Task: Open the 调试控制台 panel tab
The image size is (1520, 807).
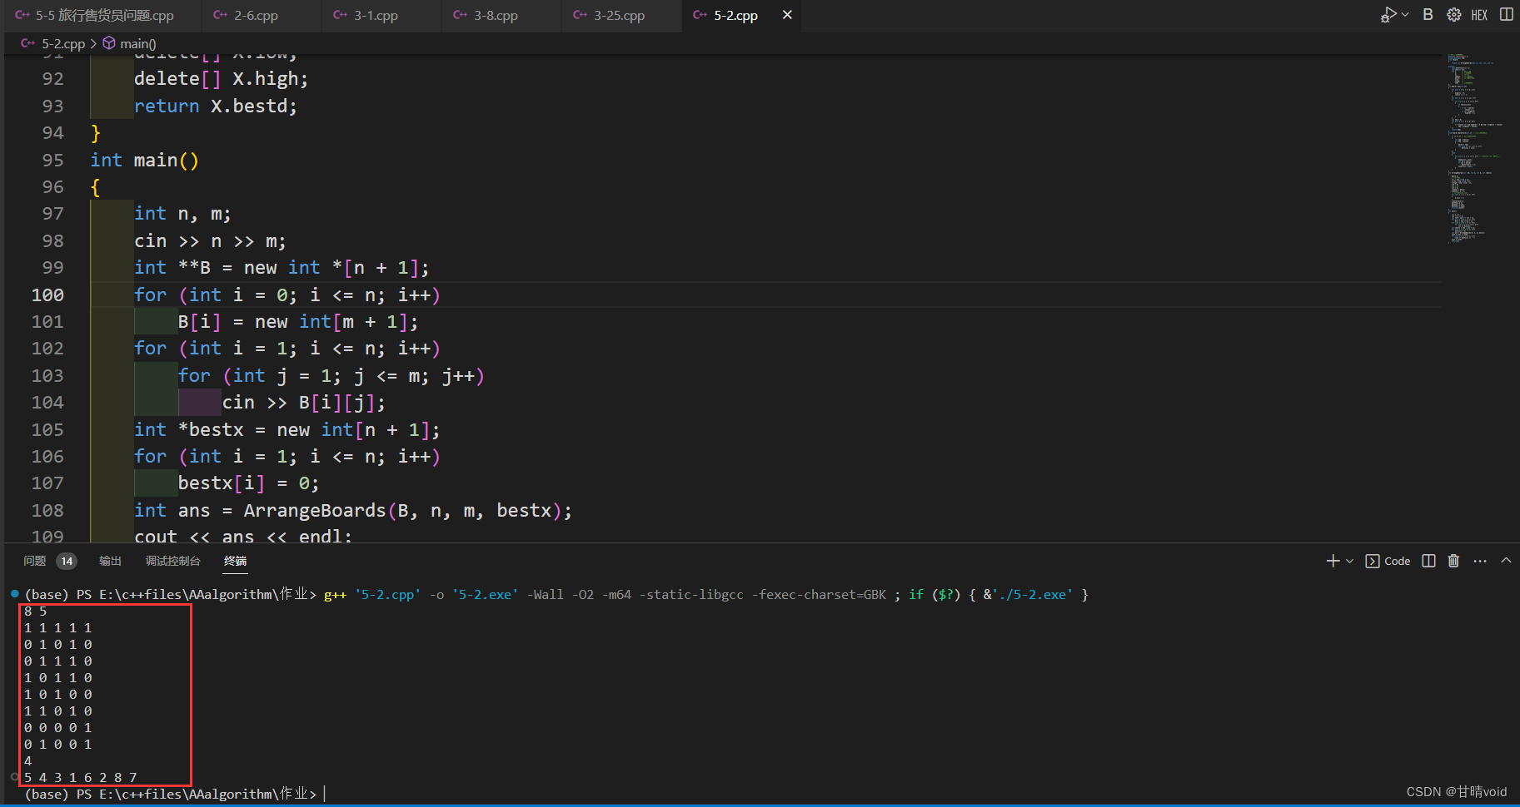Action: click(173, 561)
